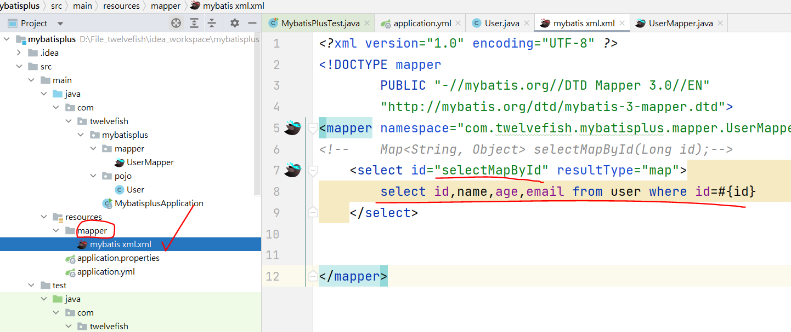791x332 pixels.
Task: Close the MybatisPlusTest.java tab
Action: coord(367,24)
